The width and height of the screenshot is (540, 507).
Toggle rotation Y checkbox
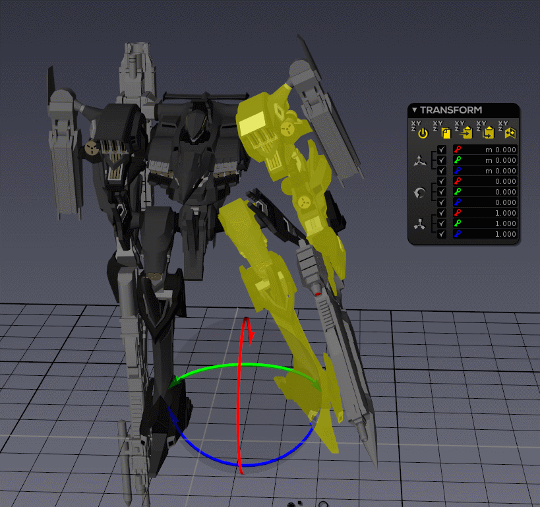click(x=442, y=192)
